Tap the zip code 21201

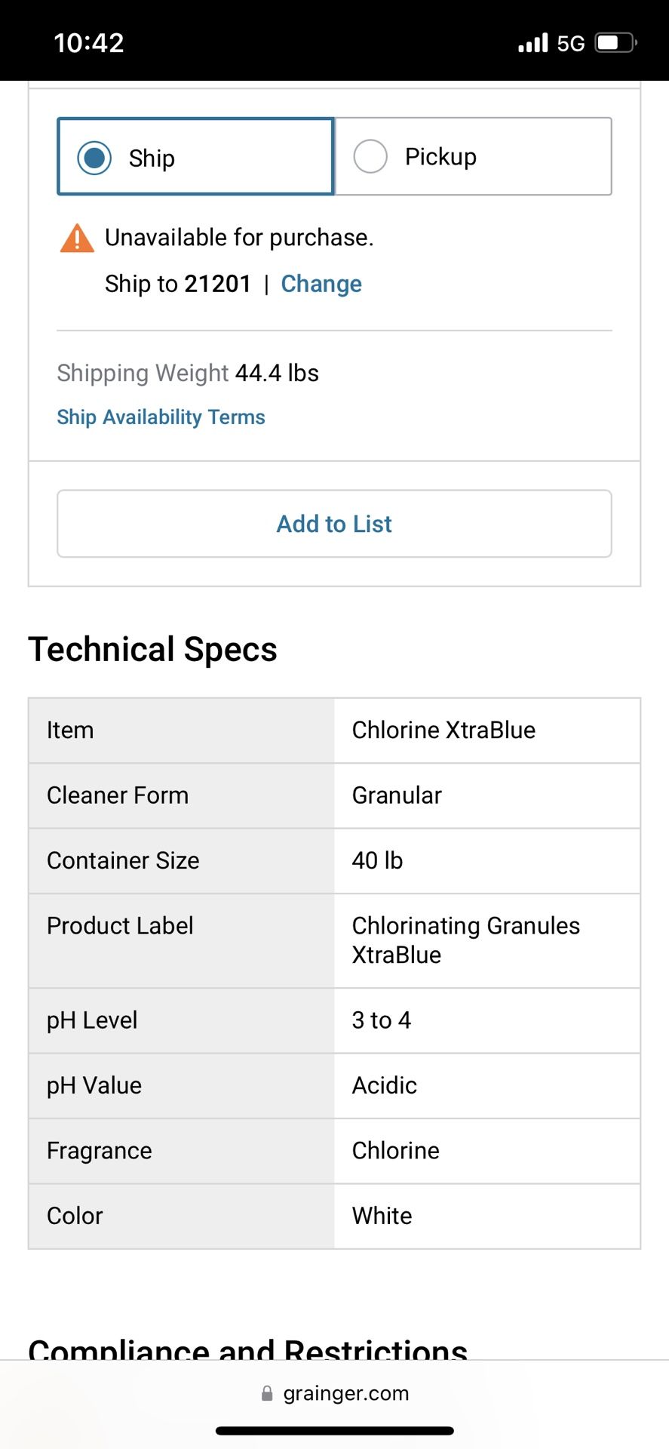(x=218, y=284)
